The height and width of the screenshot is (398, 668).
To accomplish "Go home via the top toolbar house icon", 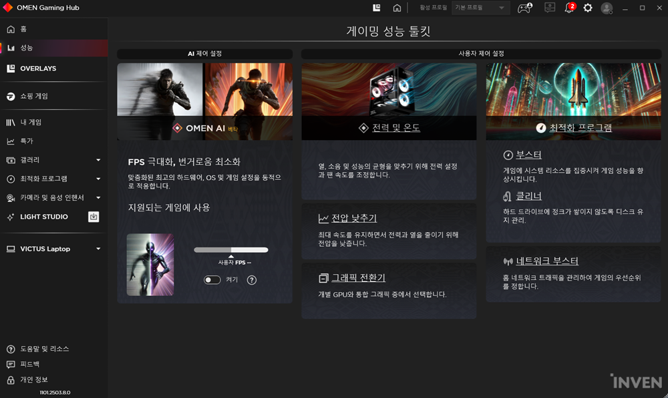I will [397, 7].
